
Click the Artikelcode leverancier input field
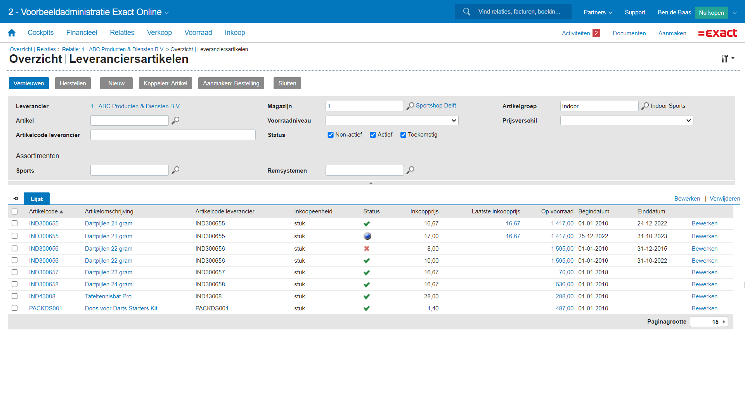point(173,135)
